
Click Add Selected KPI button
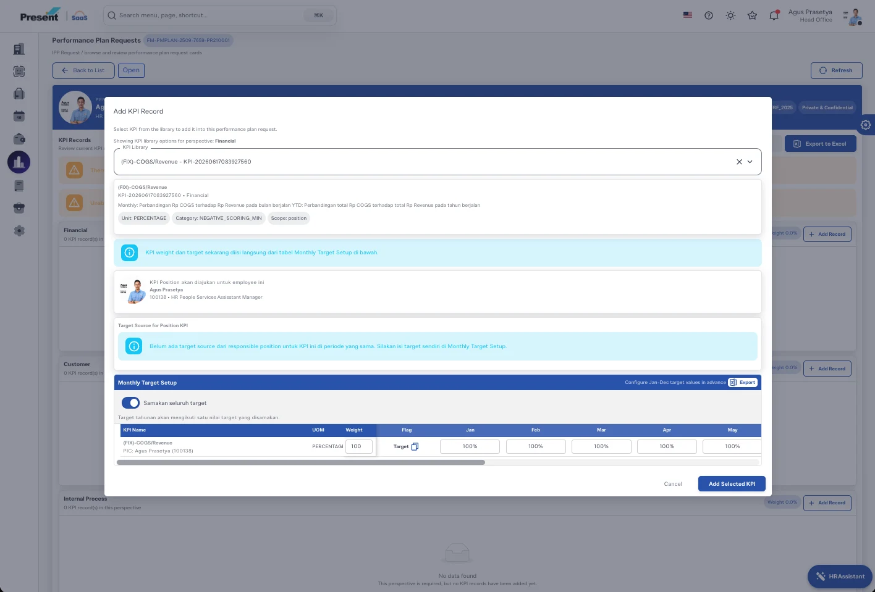tap(732, 484)
